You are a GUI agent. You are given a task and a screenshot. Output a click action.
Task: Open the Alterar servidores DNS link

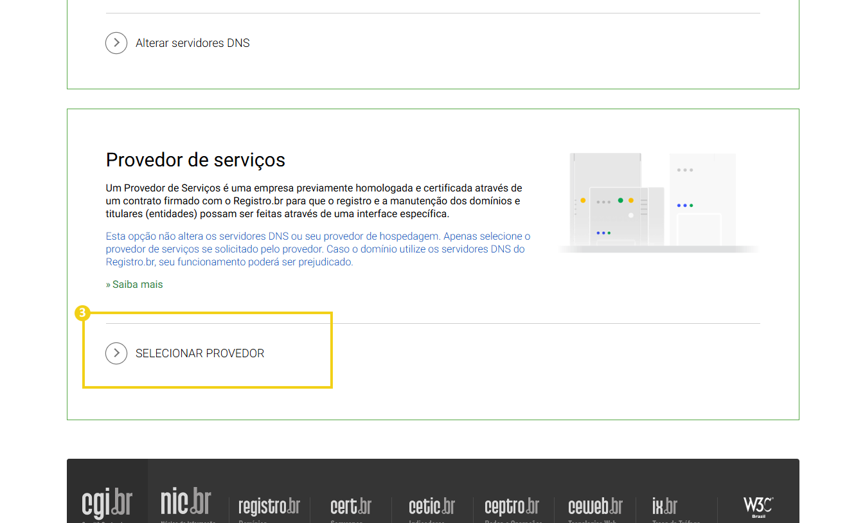point(193,43)
